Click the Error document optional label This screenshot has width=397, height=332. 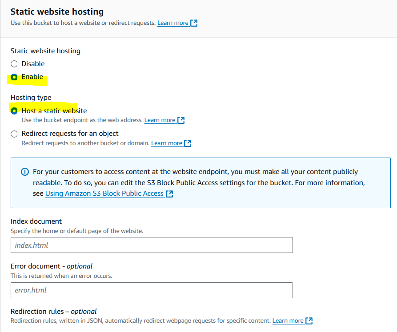(x=51, y=266)
